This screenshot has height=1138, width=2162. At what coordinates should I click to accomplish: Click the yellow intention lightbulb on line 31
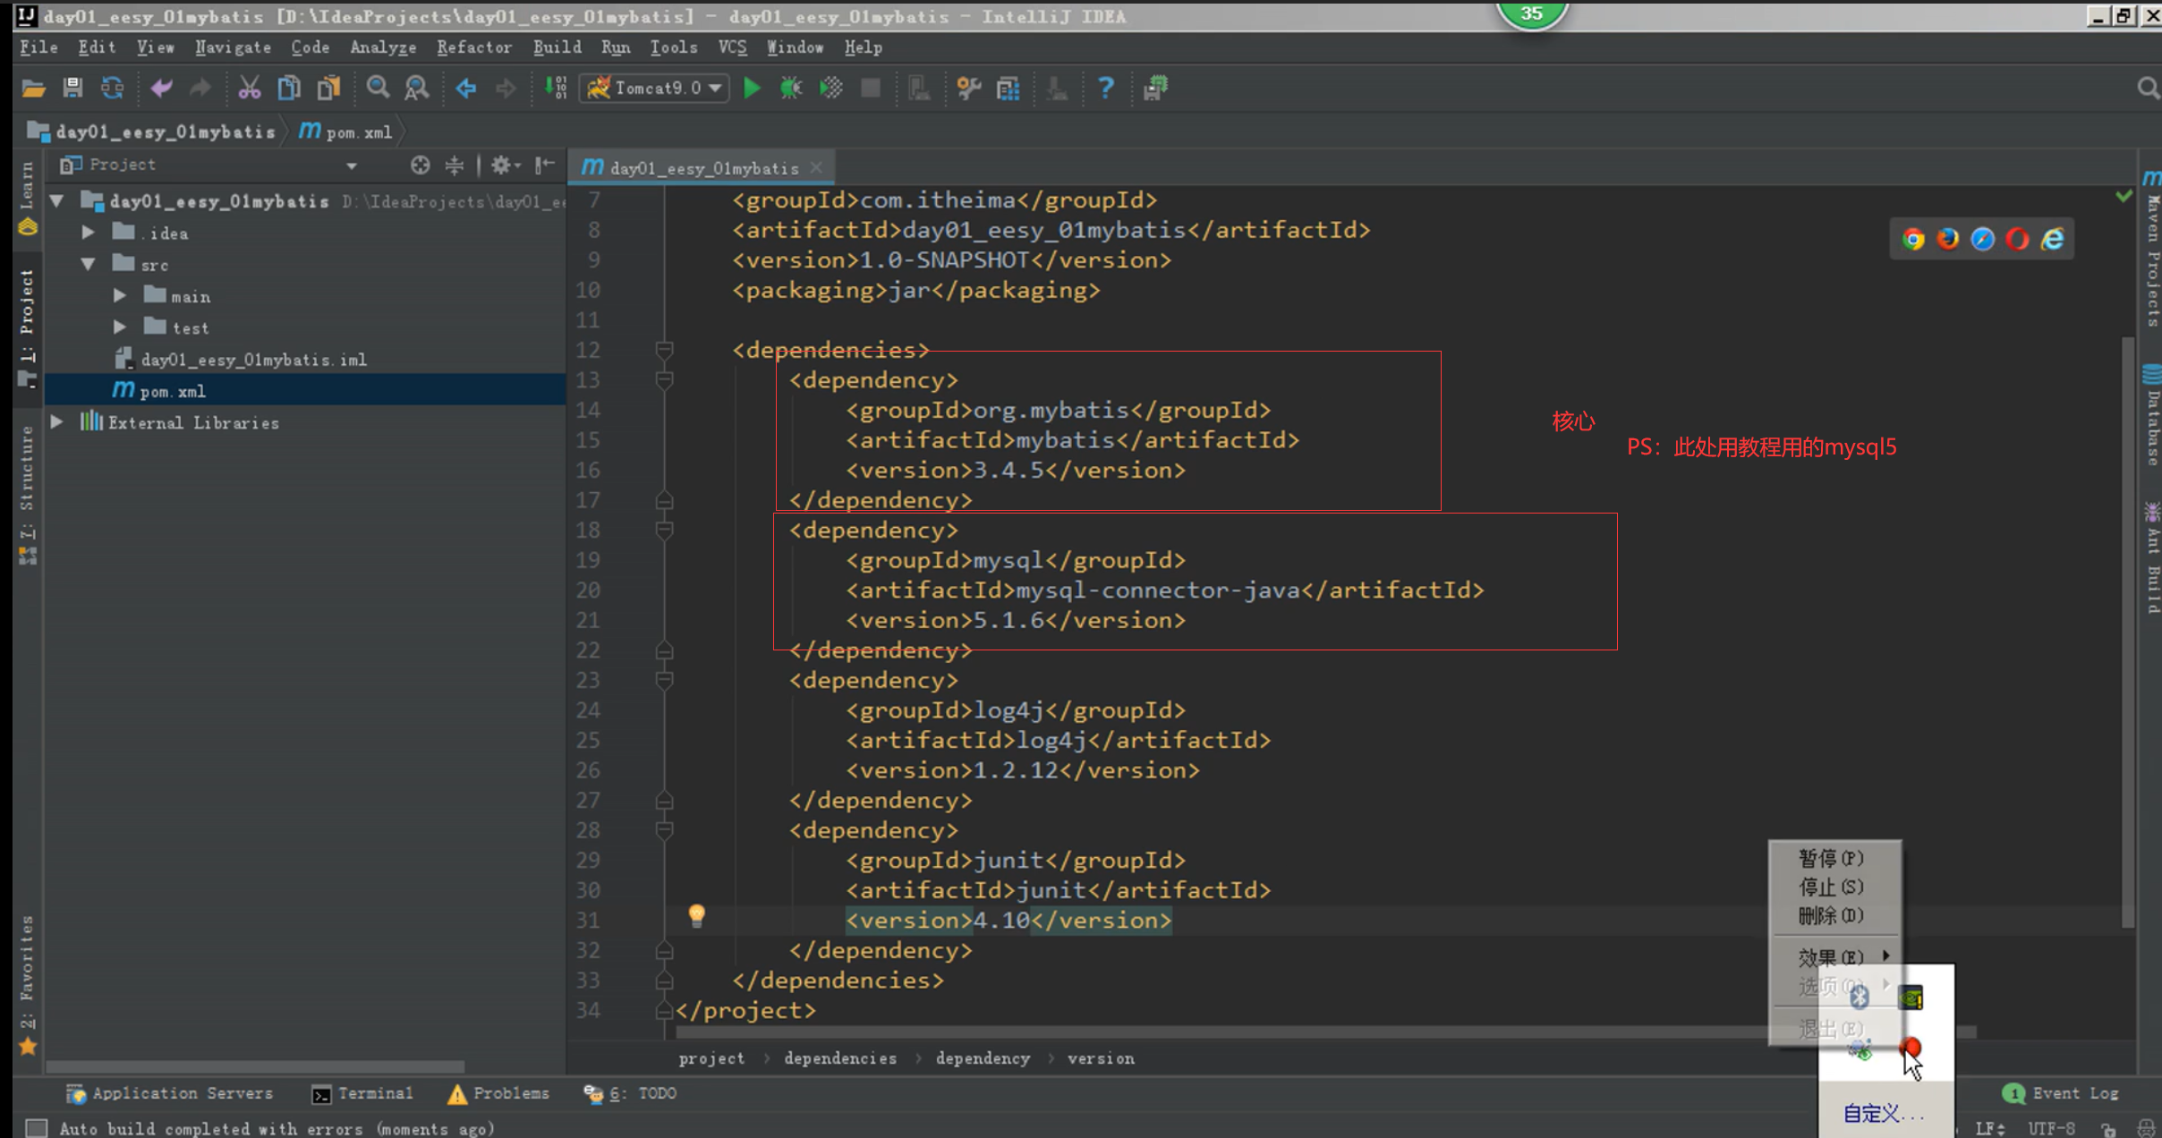tap(696, 914)
